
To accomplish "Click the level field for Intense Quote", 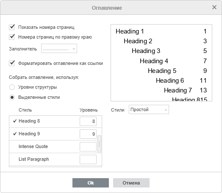I will [x=88, y=147].
